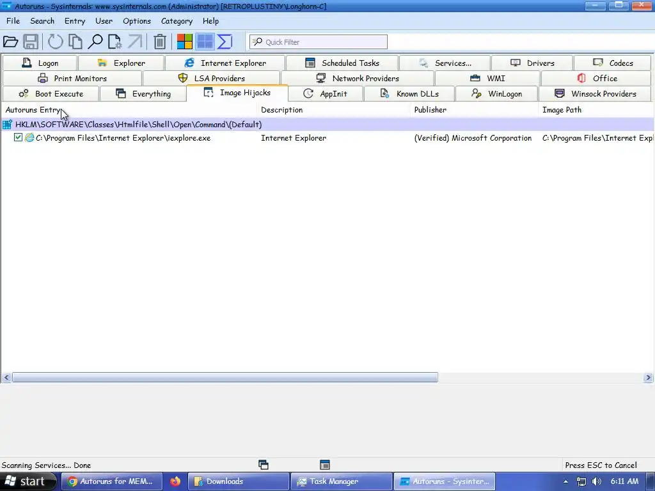655x491 pixels.
Task: Switch to the Scheduled Tasks tab
Action: (342, 63)
